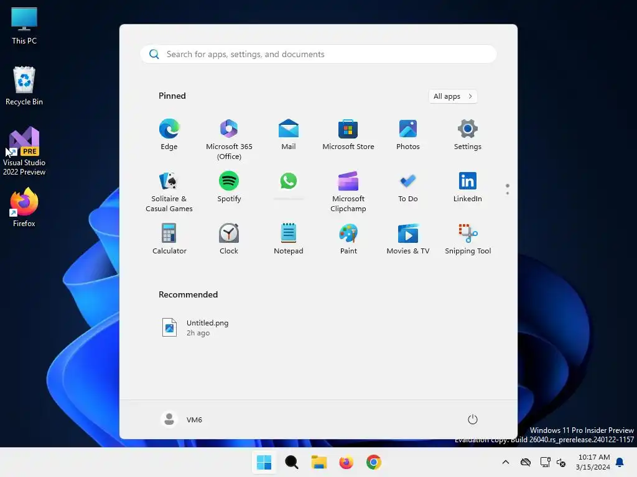The image size is (637, 477).
Task: Open LinkedIn
Action: (x=468, y=186)
